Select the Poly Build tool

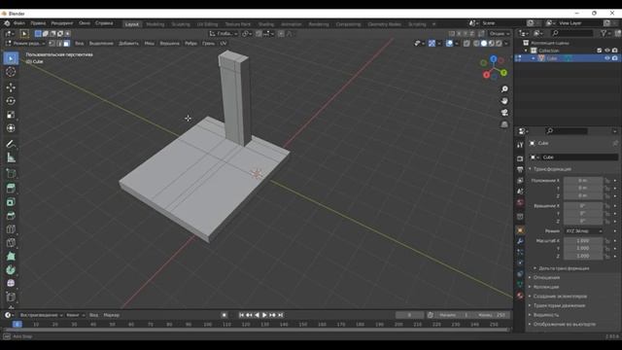coord(11,257)
